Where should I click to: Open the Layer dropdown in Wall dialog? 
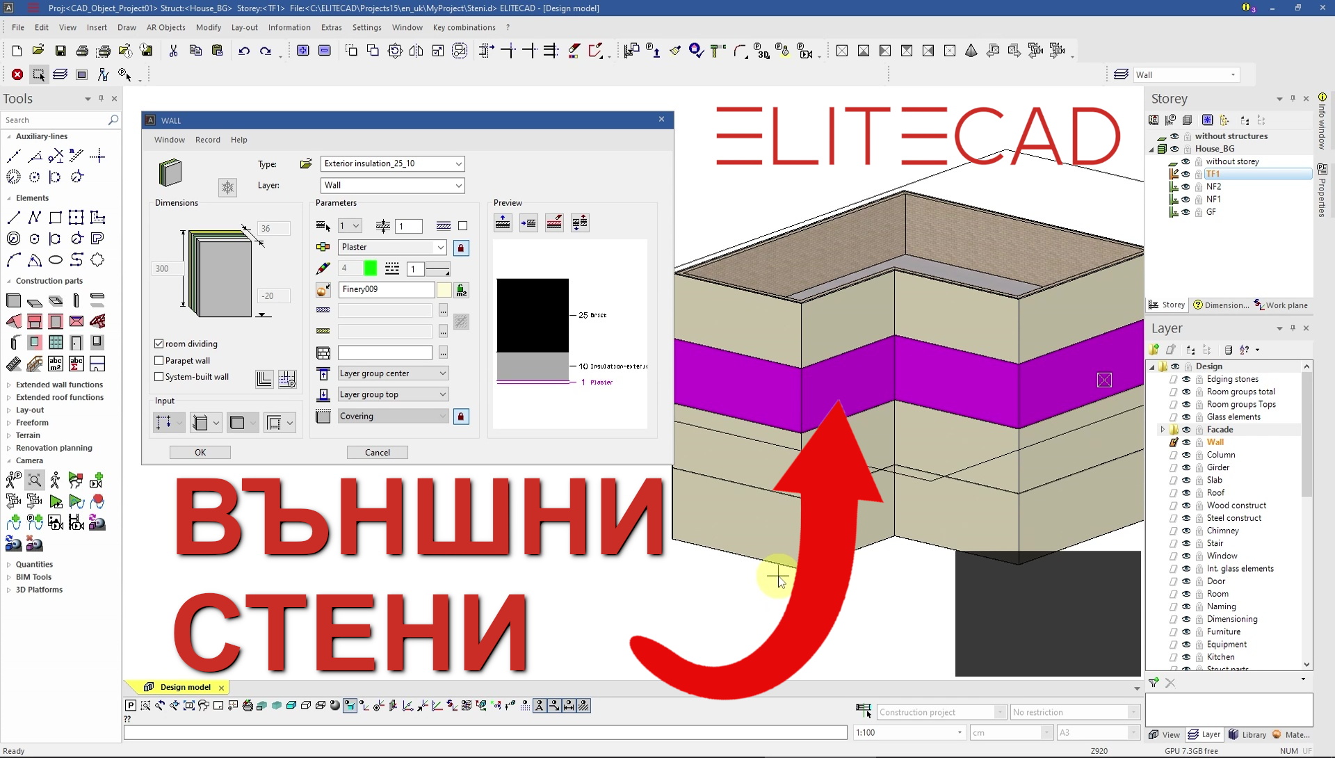458,186
